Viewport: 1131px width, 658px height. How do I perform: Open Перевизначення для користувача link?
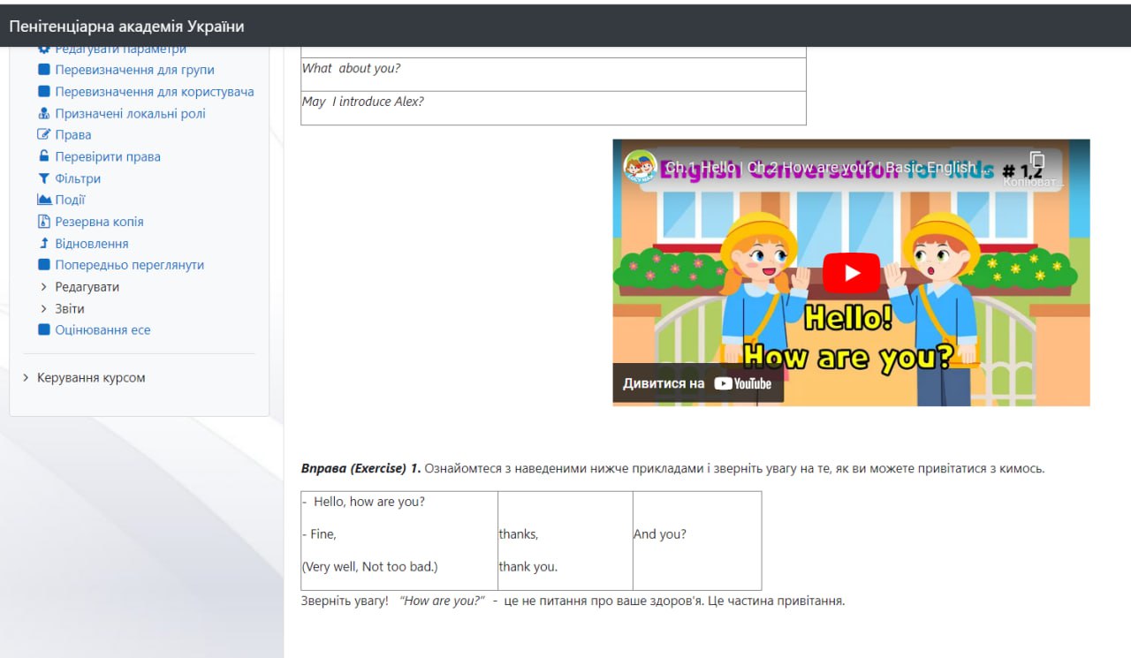point(155,92)
